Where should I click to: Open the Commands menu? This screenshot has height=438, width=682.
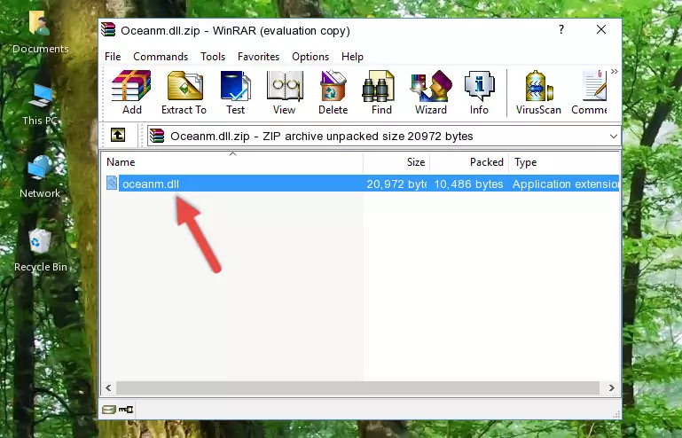coord(161,57)
